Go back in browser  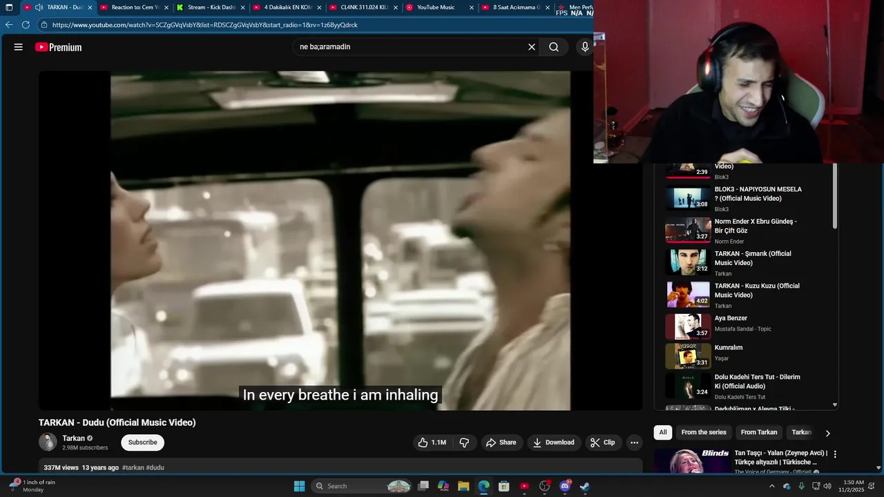[x=9, y=25]
